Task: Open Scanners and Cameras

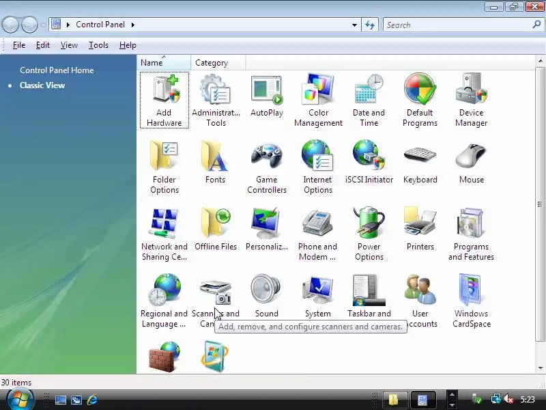Action: click(216, 293)
